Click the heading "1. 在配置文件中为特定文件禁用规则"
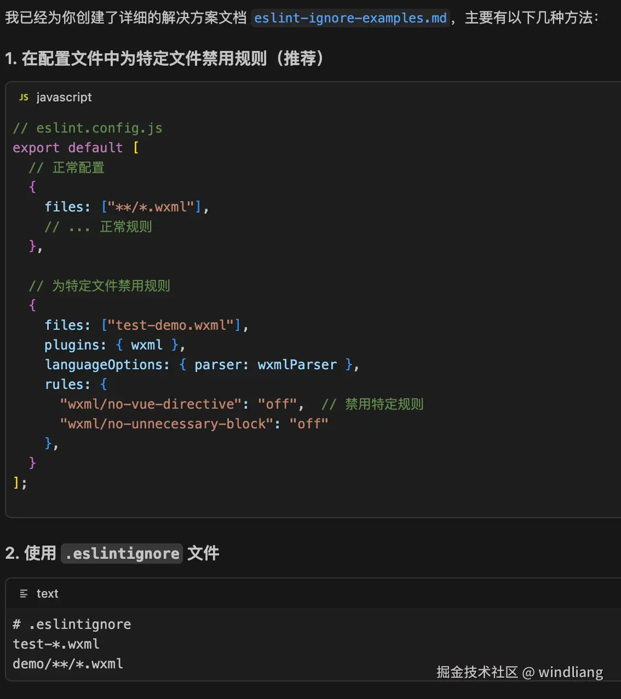This screenshot has height=699, width=621. pyautogui.click(x=164, y=58)
